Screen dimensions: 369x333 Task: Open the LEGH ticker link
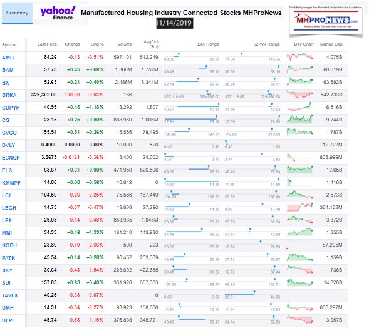pos(9,208)
